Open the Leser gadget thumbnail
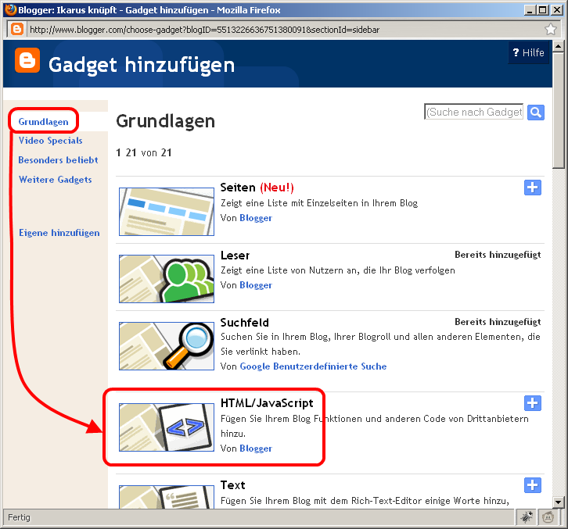 167,279
